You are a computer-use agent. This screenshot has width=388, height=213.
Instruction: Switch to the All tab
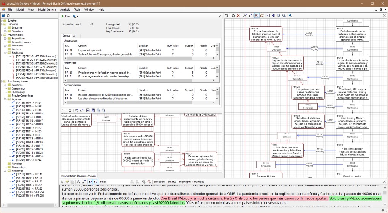point(74,36)
